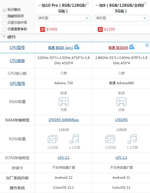Viewport: 150px width, 193px height.
Task: Open the GPU型号 parameter link
Action: (x=17, y=83)
